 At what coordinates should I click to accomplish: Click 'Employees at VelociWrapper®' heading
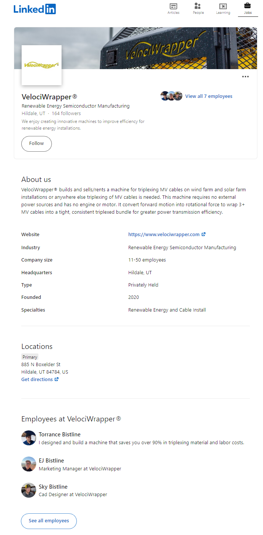pyautogui.click(x=71, y=419)
